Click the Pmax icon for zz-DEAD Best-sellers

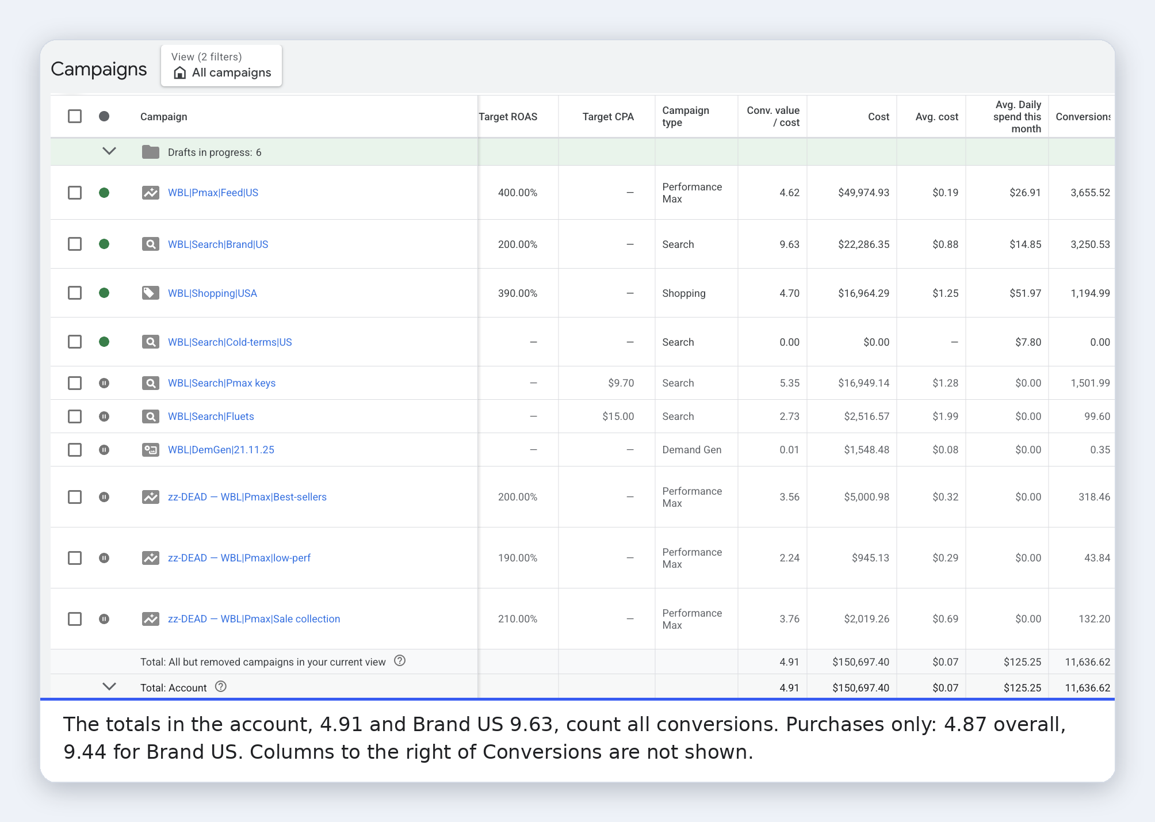click(151, 497)
